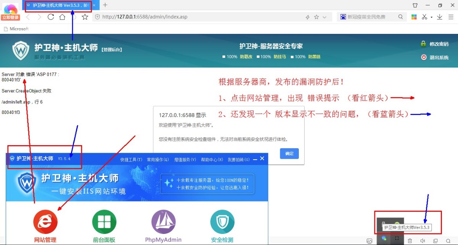Open browser downloads arrow icon
Screen dimensions: 458x245
pyautogui.click(x=440, y=17)
